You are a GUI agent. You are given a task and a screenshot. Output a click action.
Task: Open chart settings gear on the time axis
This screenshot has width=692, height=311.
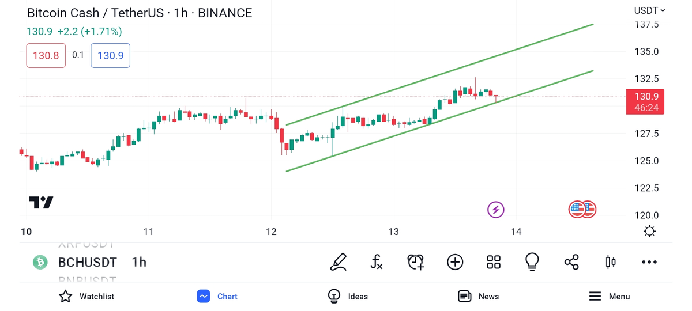tap(649, 232)
